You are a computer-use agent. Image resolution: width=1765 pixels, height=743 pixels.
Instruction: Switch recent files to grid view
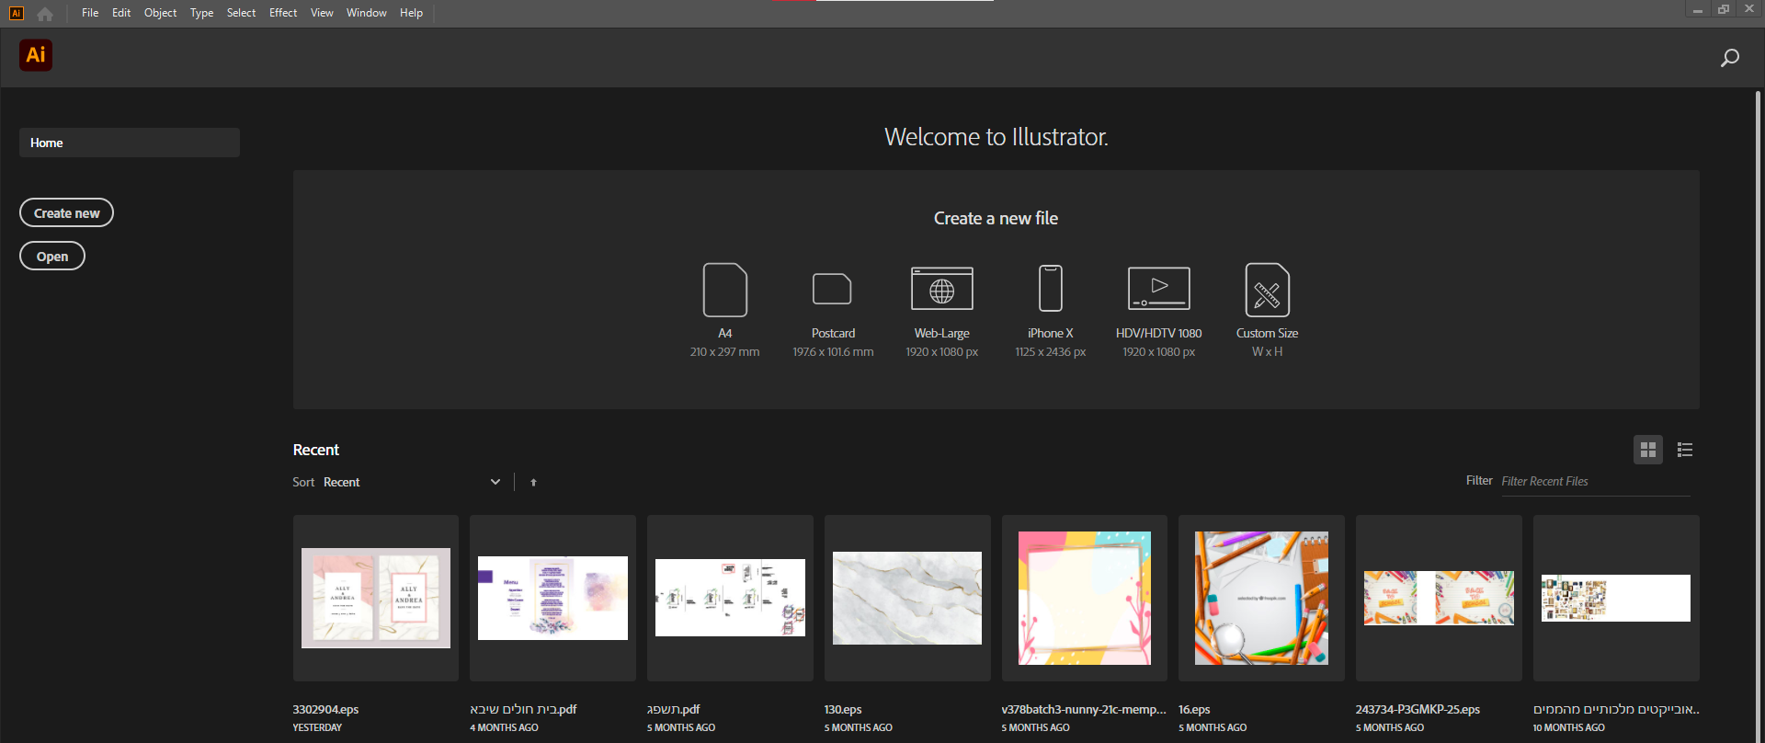(x=1647, y=450)
